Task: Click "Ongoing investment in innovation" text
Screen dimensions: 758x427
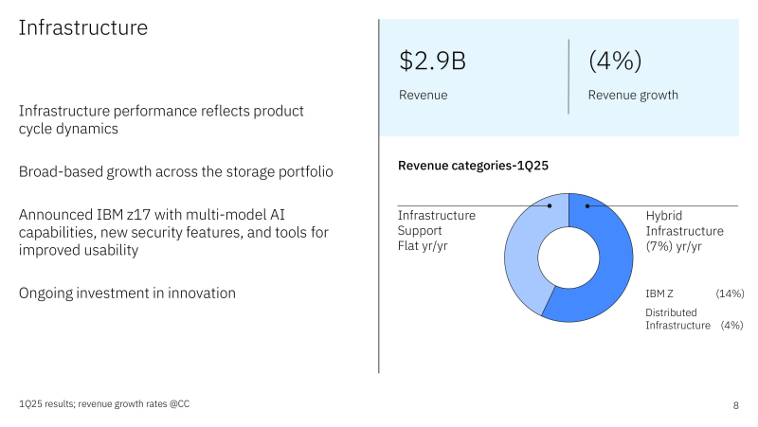Action: (127, 294)
